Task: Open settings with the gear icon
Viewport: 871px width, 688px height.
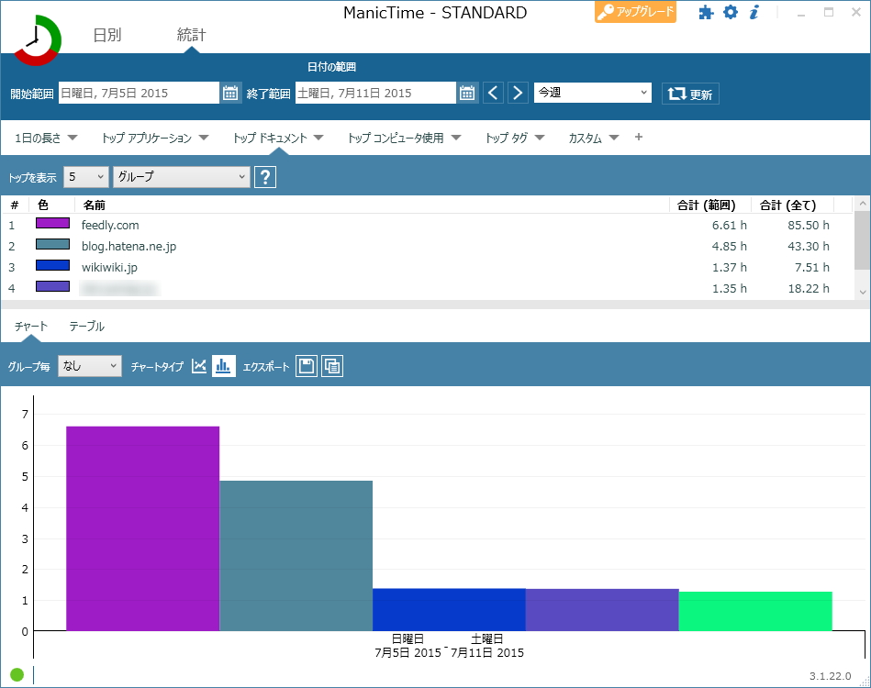Action: pos(731,12)
